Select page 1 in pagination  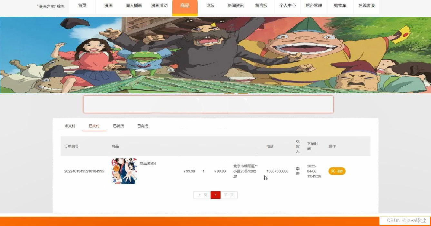tap(216, 195)
